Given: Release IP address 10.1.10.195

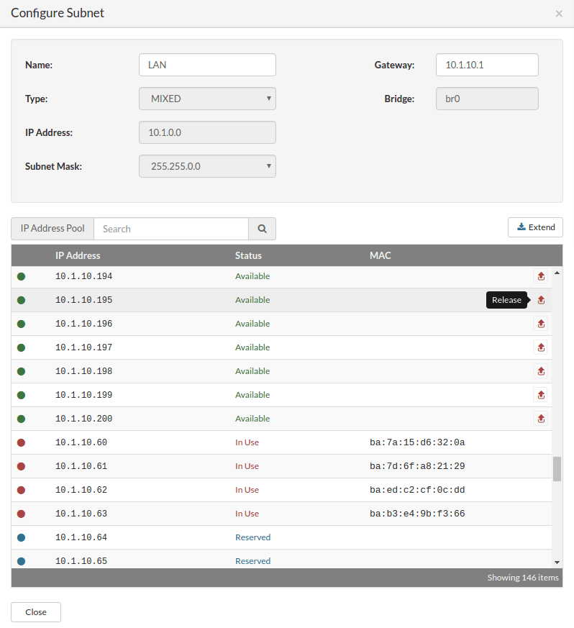Looking at the screenshot, I should [541, 300].
